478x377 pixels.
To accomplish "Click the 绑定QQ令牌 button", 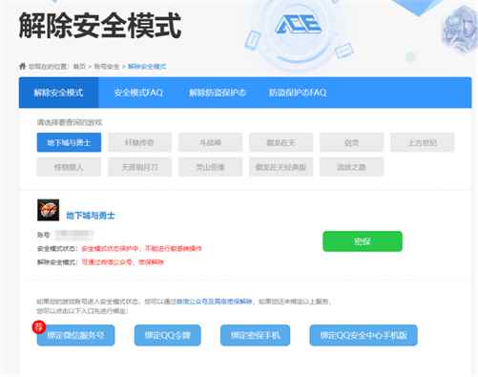I will [168, 335].
